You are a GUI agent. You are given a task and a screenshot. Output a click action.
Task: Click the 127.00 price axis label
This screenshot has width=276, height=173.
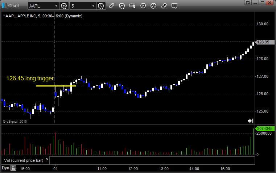pyautogui.click(x=262, y=76)
